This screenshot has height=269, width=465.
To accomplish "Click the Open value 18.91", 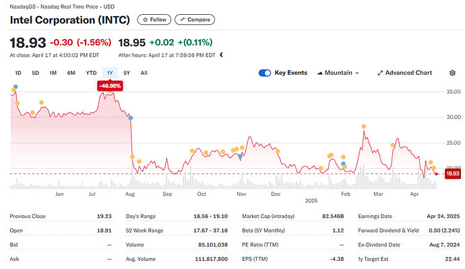I will (x=104, y=231).
